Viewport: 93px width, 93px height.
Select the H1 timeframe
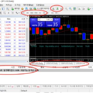click(x=40, y=13)
